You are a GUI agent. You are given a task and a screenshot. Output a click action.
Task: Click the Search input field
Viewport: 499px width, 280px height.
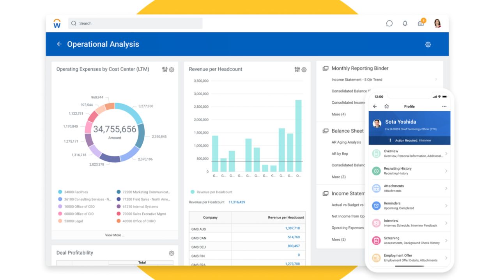coord(135,23)
